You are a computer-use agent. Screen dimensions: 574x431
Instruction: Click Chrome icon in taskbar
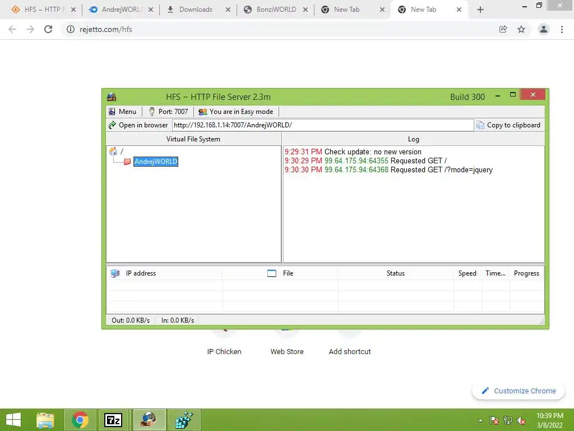pyautogui.click(x=80, y=420)
